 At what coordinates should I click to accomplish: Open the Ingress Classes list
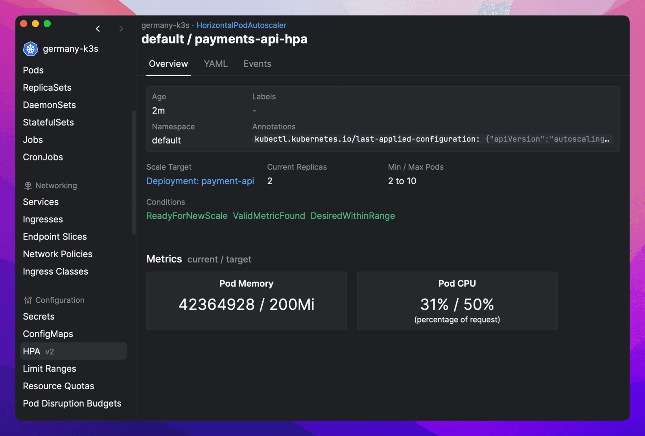55,271
